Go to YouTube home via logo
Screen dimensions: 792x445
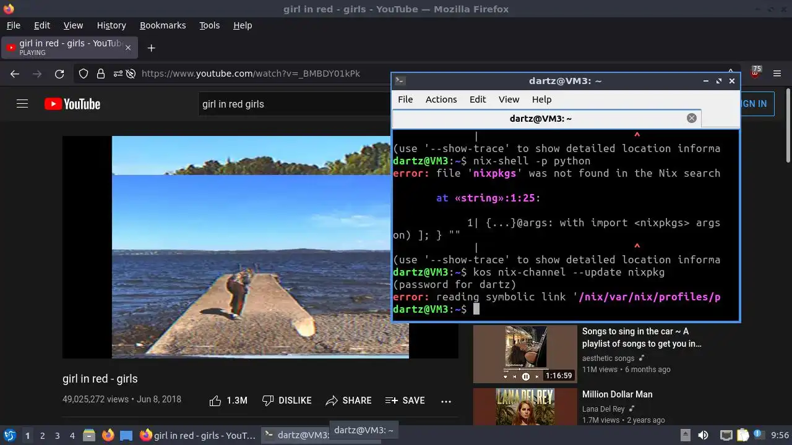(72, 104)
